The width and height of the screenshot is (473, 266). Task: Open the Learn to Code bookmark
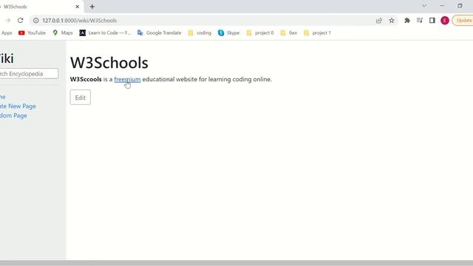pos(105,33)
